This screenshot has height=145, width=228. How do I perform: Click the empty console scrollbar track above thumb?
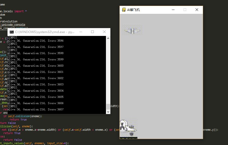pos(108,70)
